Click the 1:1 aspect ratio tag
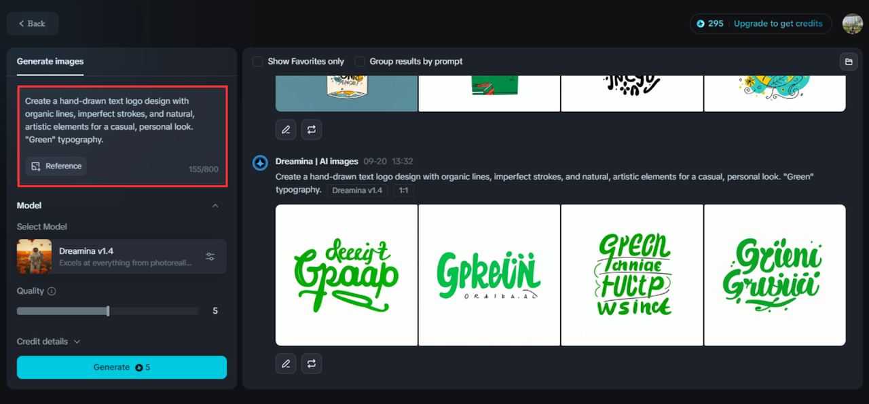Image resolution: width=869 pixels, height=404 pixels. point(403,191)
